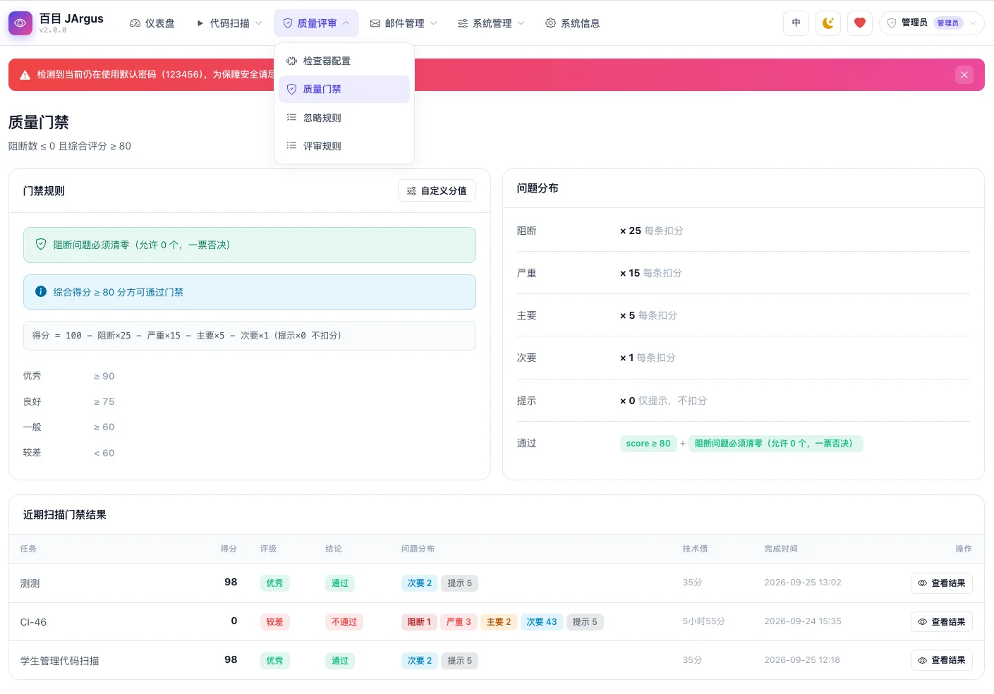Click the shield icon beside 管理员
Image resolution: width=994 pixels, height=694 pixels.
(892, 23)
